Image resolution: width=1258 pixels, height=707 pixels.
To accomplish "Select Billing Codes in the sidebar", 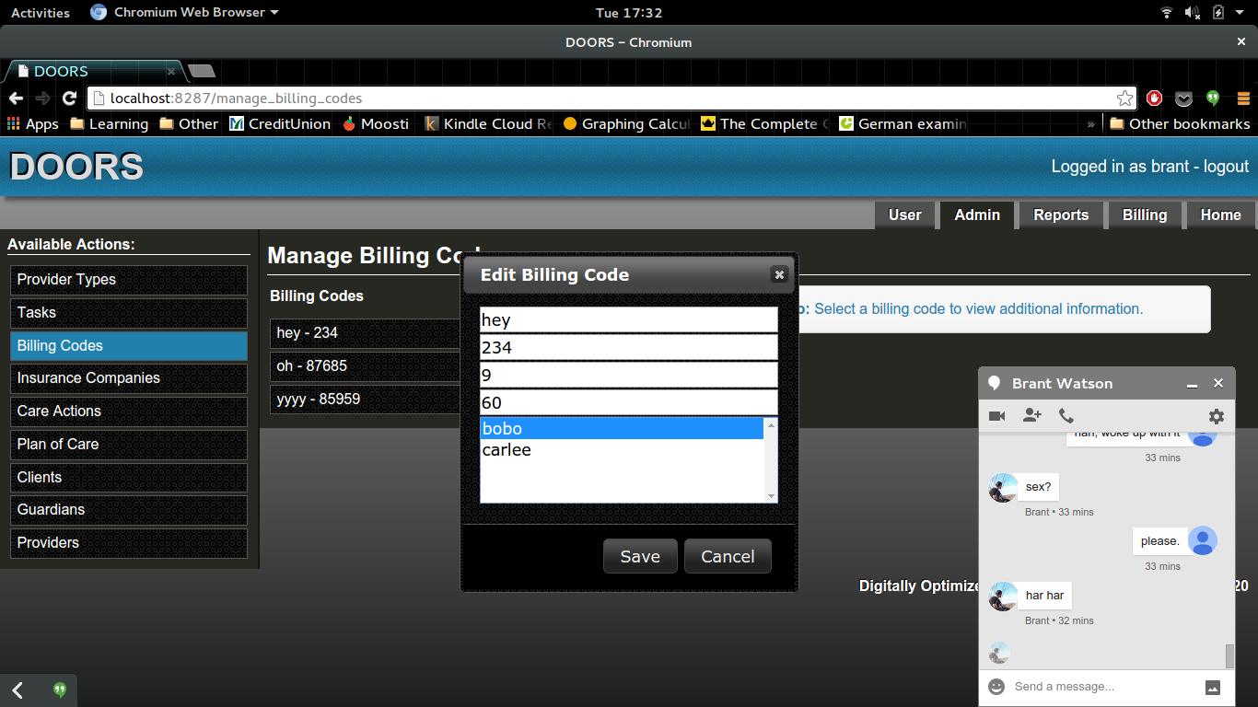I will coord(129,346).
